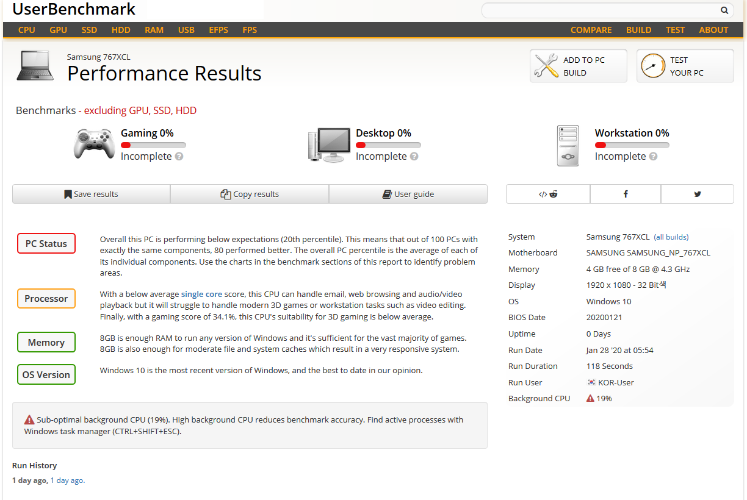Screen dimensions: 747x500
Task: Click the Korean flag icon by KOR-User
Action: point(591,382)
